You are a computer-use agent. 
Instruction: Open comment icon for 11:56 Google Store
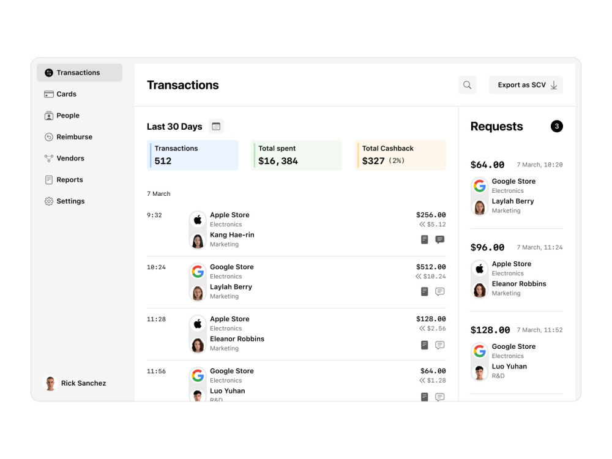point(440,397)
